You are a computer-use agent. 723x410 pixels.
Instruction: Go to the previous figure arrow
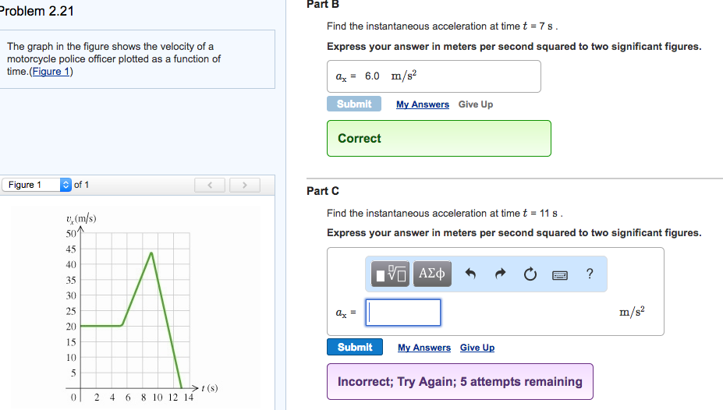pyautogui.click(x=211, y=185)
